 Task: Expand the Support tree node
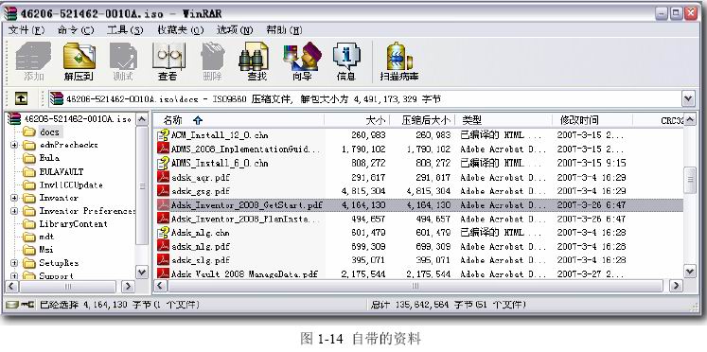pos(14,275)
